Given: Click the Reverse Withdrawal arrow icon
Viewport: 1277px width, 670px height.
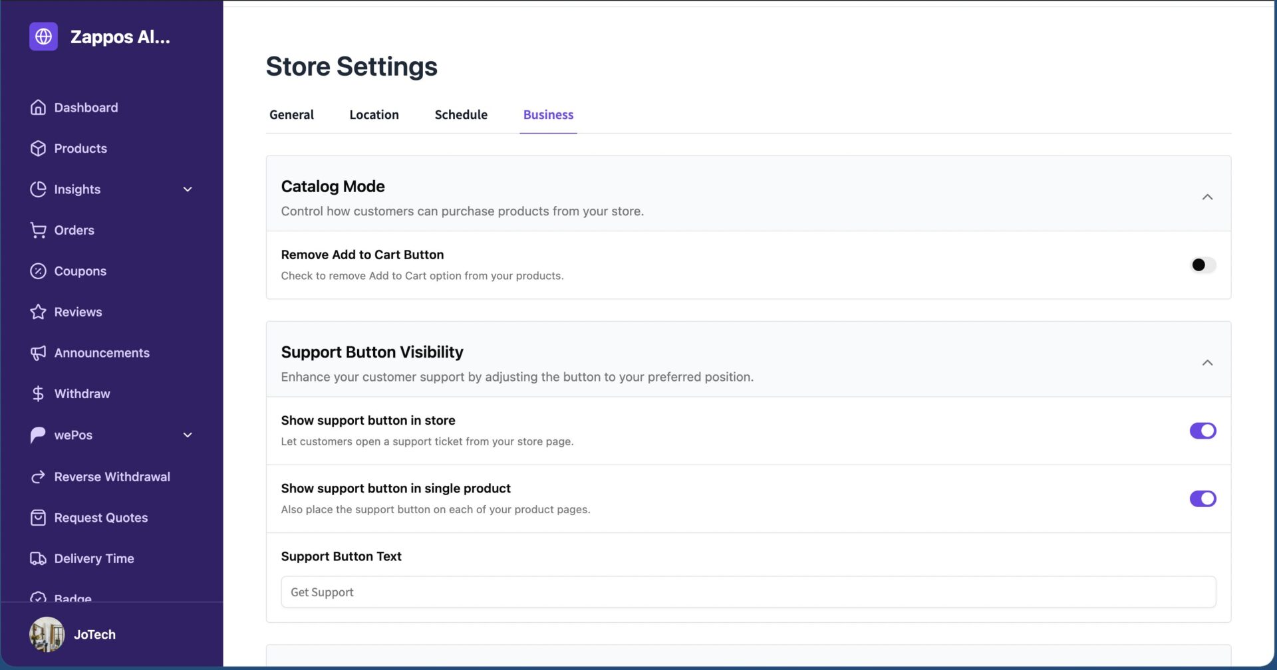Looking at the screenshot, I should [38, 477].
